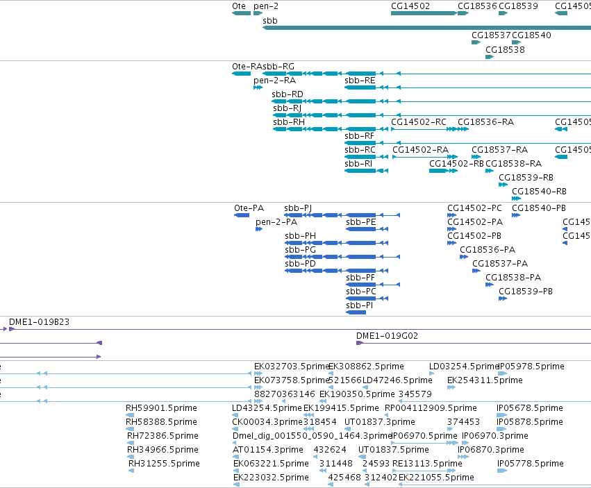Select the sbb-RE transcript label
The height and width of the screenshot is (488, 591).
point(360,81)
